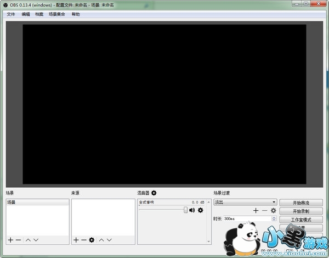
Task: Remove selected scene with minus icon
Action: pyautogui.click(x=18, y=240)
